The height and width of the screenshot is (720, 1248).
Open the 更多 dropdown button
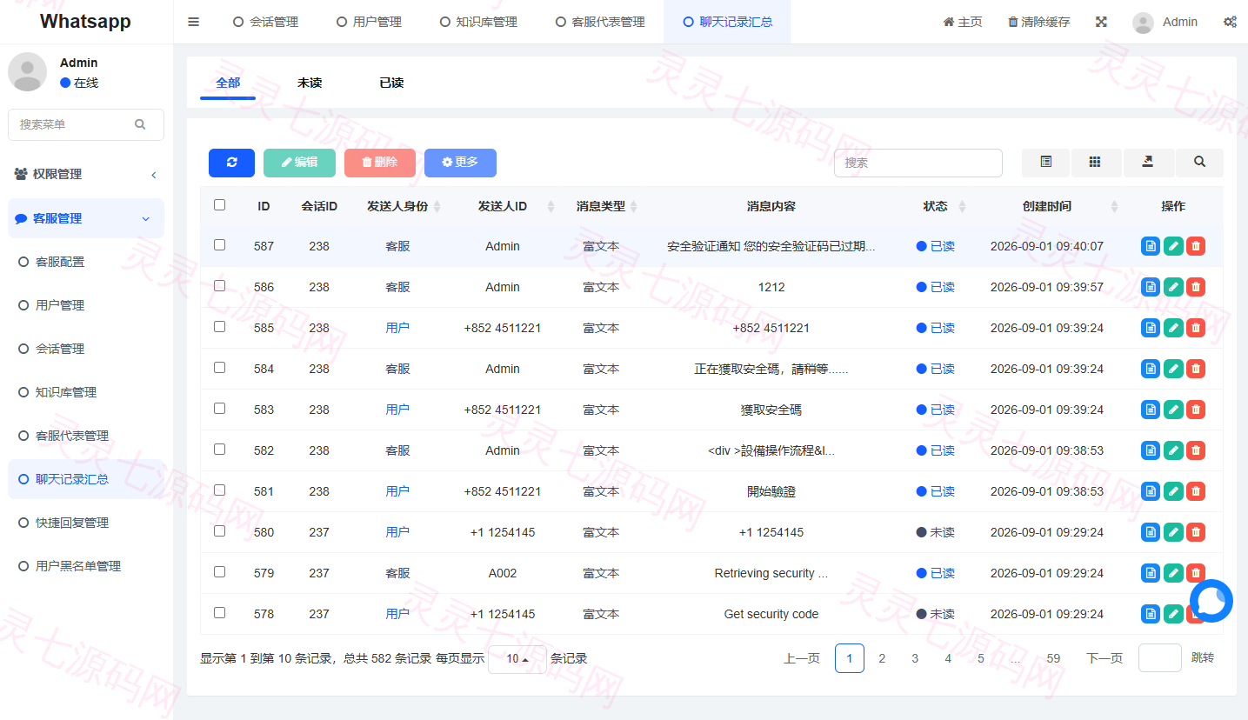pos(460,163)
